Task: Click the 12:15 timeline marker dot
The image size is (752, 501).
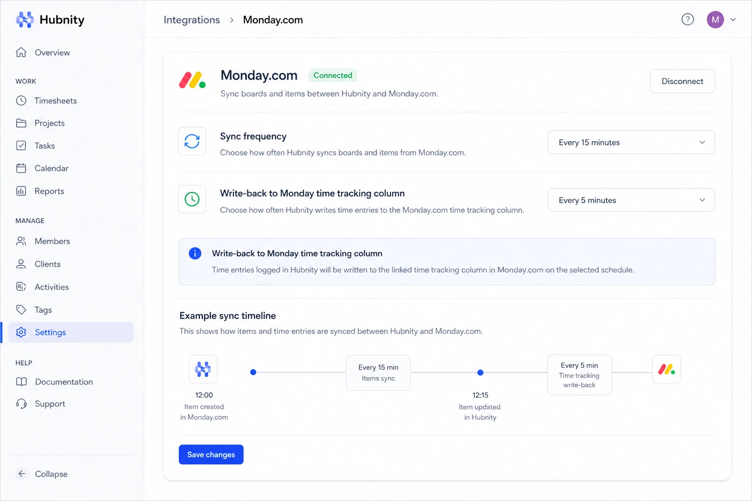Action: pyautogui.click(x=480, y=372)
